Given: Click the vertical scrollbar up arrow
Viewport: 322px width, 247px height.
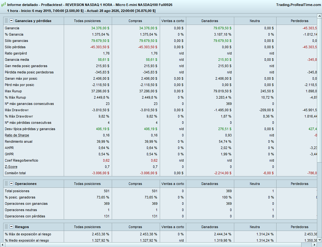Looking at the screenshot, I should [x=319, y=16].
